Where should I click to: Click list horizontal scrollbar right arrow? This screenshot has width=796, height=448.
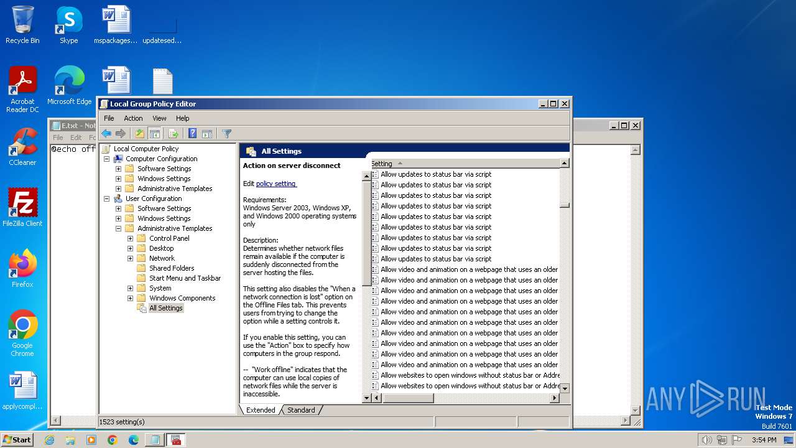554,398
